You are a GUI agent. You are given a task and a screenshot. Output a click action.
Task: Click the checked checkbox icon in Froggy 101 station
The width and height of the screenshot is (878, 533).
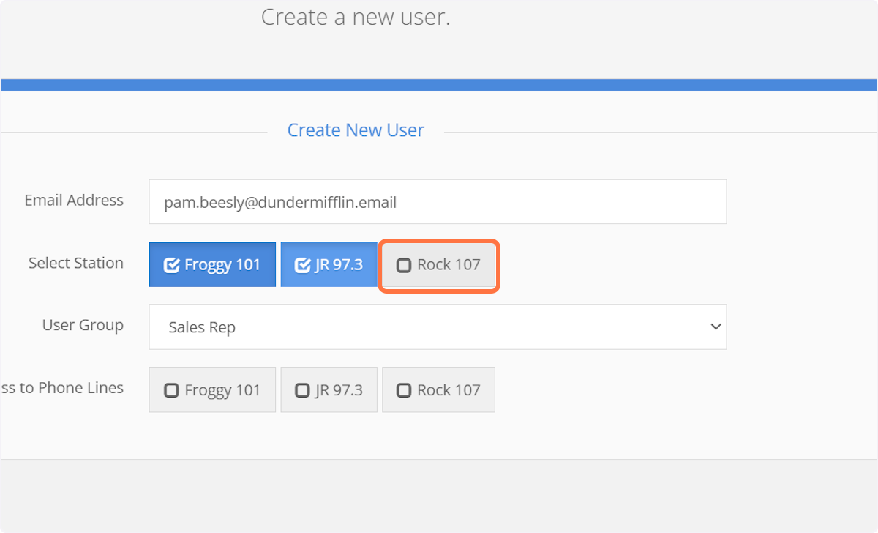point(171,265)
